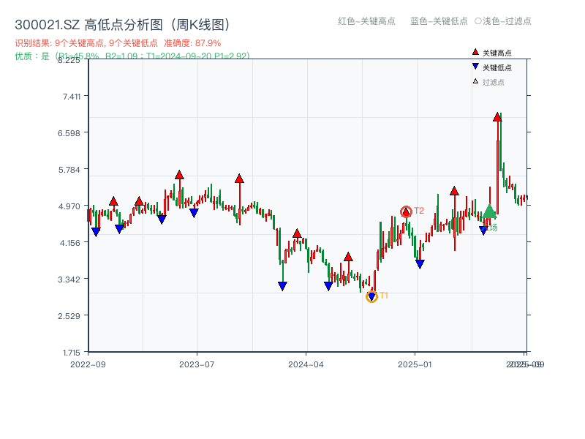Click the T1 orange-circled low-point marker
This screenshot has width=585, height=439.
(371, 296)
